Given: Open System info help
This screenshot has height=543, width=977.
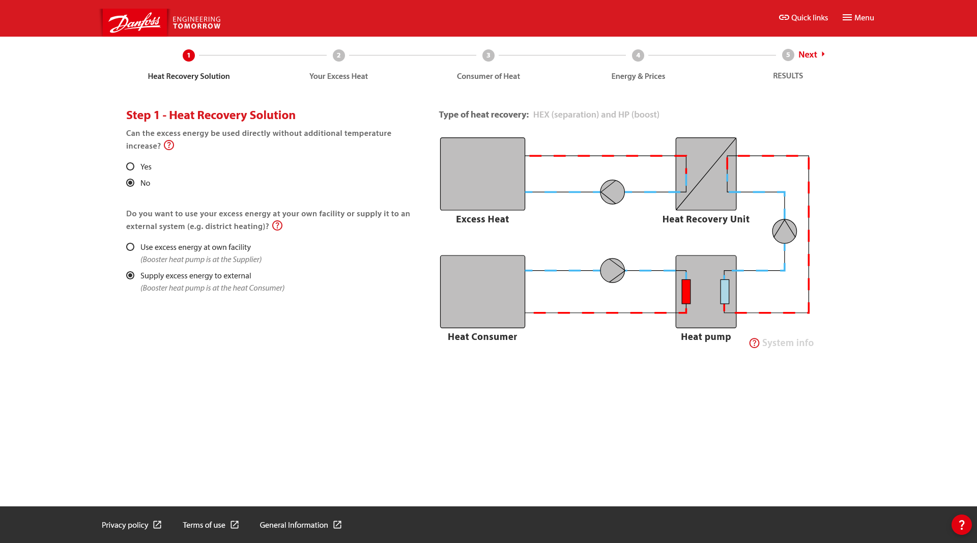Looking at the screenshot, I should click(x=781, y=343).
